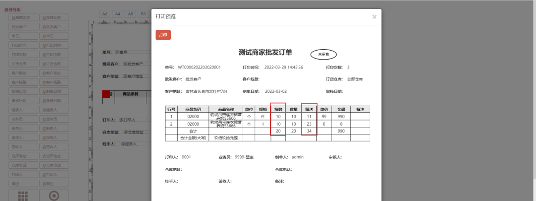Close the 打印预览 dialog with the X
Viewport: 536px width, 201px height.
[x=374, y=17]
